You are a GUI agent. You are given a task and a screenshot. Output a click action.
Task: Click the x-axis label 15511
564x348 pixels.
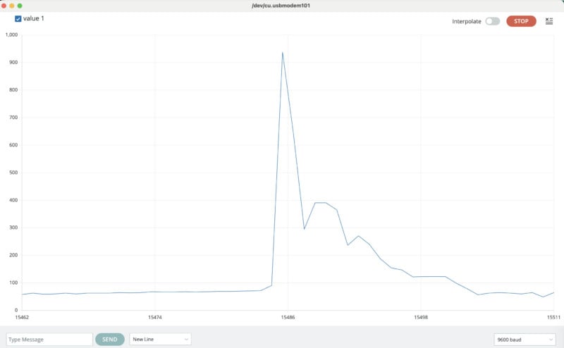click(x=553, y=317)
